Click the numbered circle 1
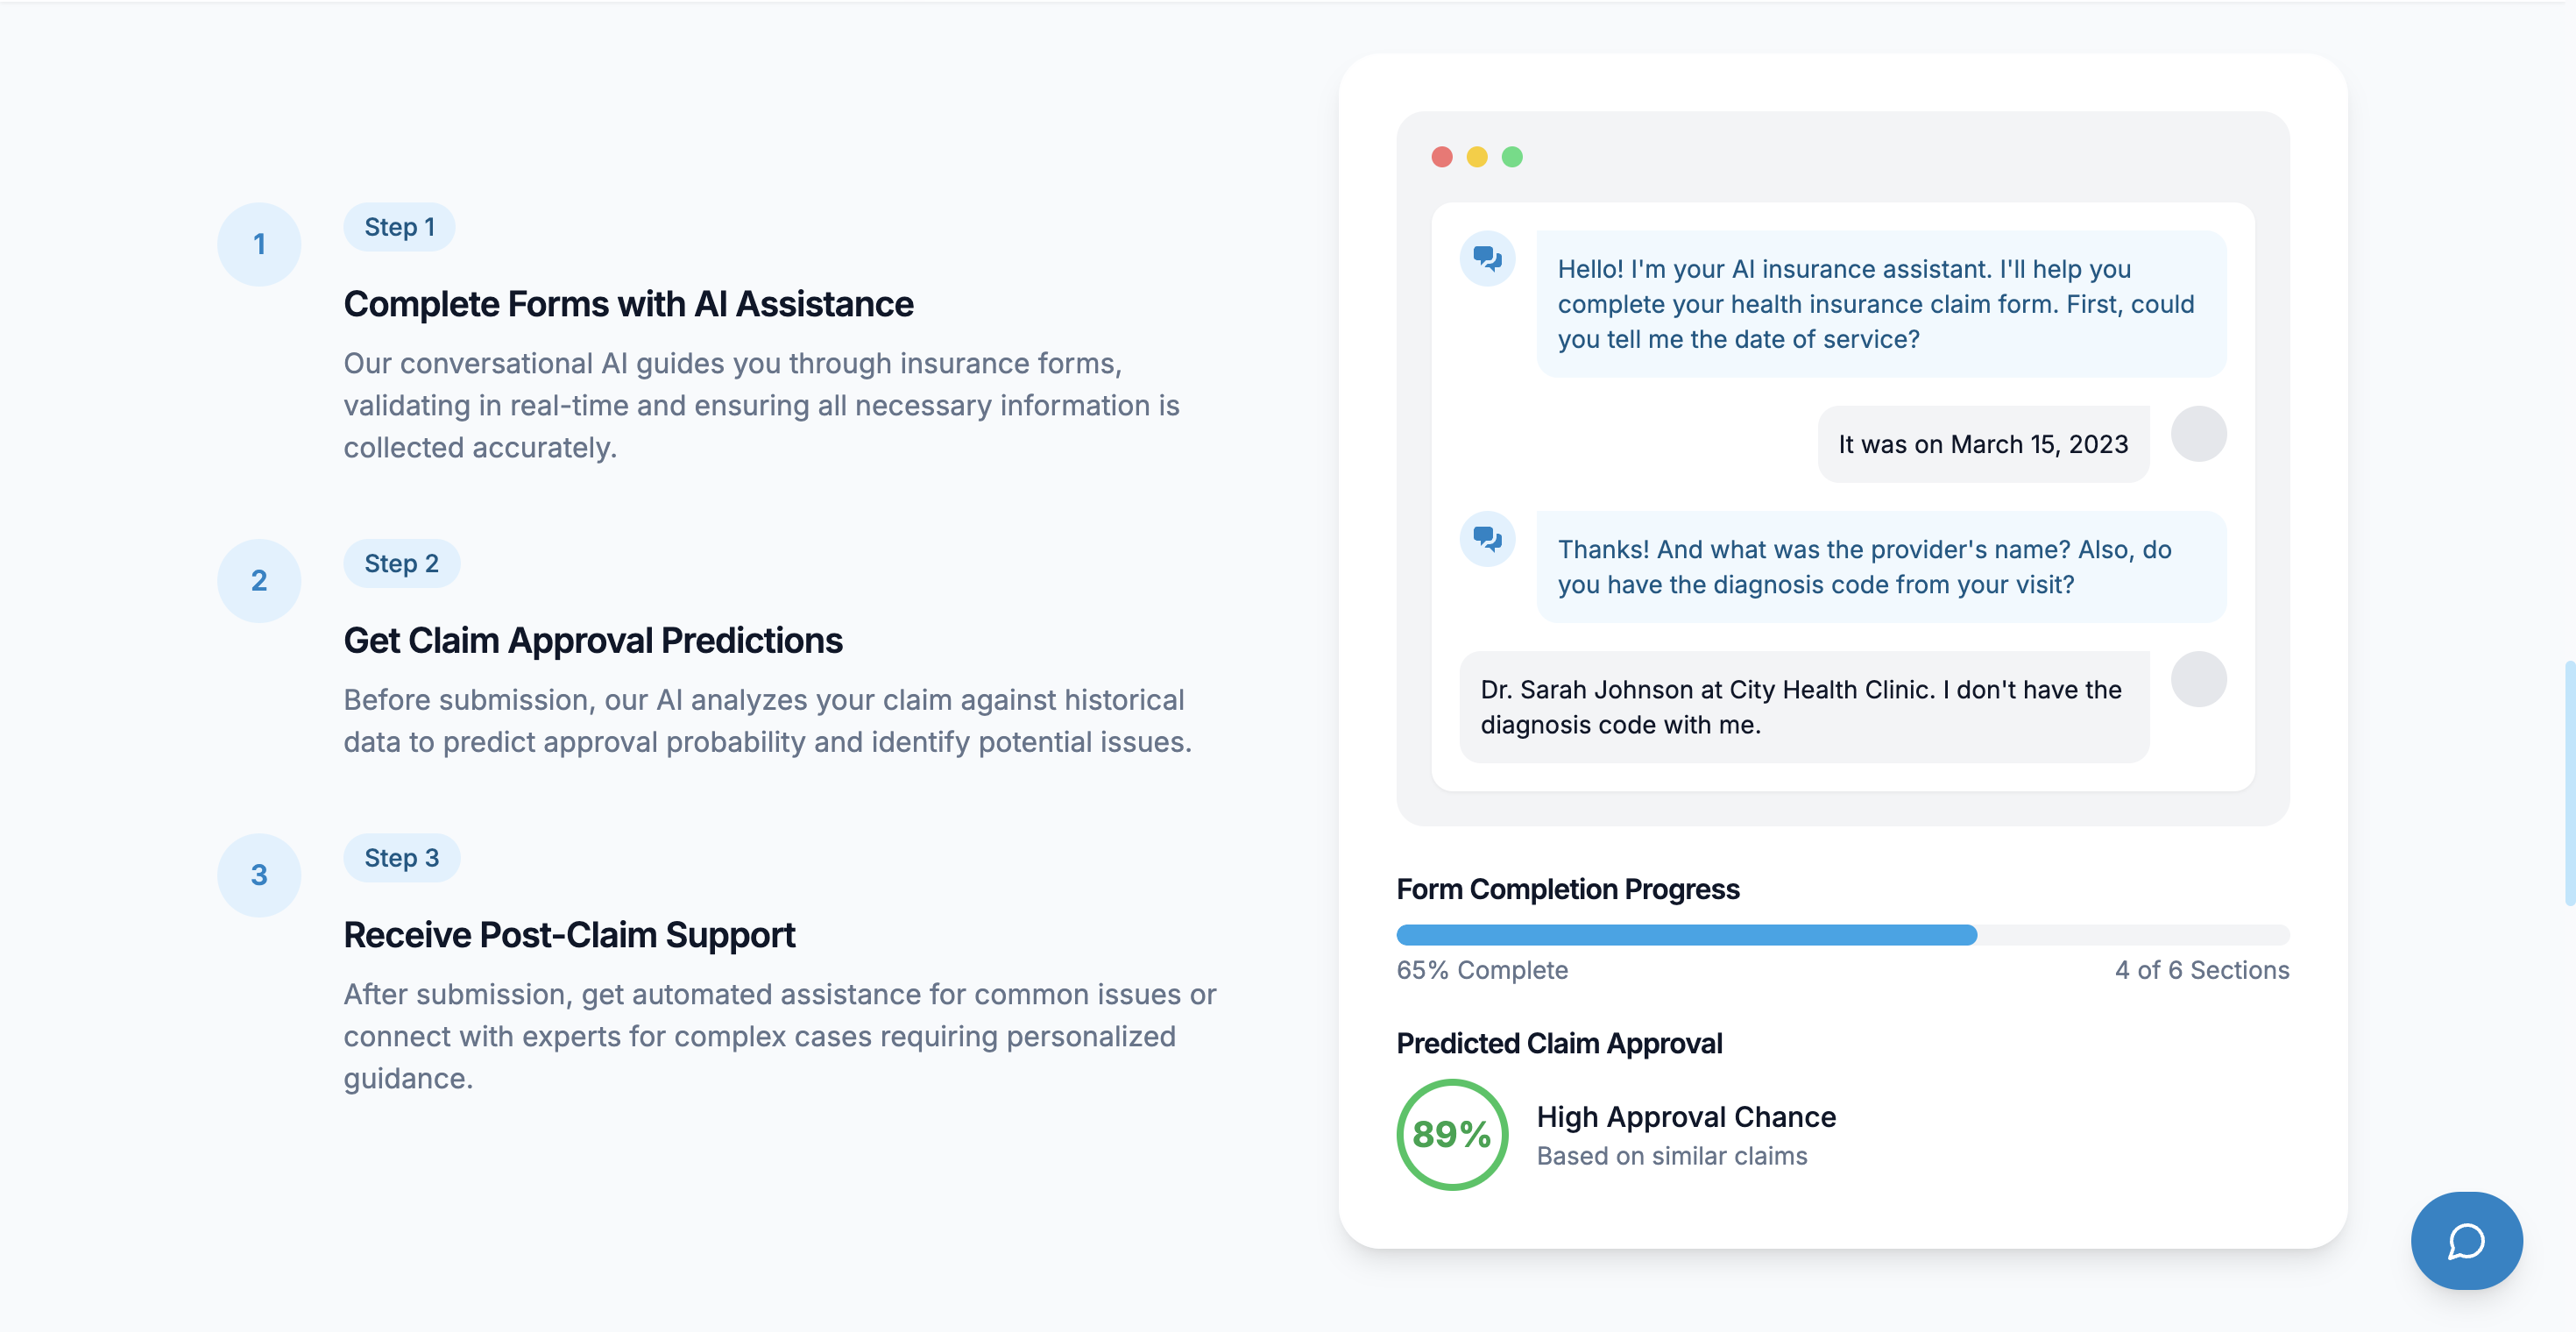 259,244
